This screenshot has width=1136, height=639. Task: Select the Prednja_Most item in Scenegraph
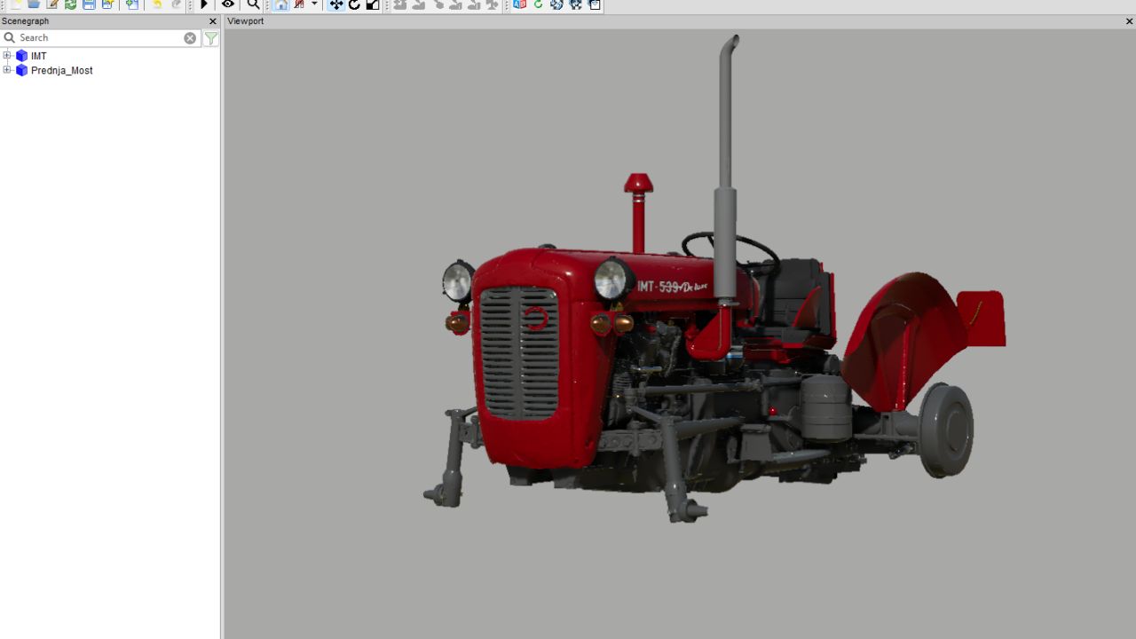[61, 70]
